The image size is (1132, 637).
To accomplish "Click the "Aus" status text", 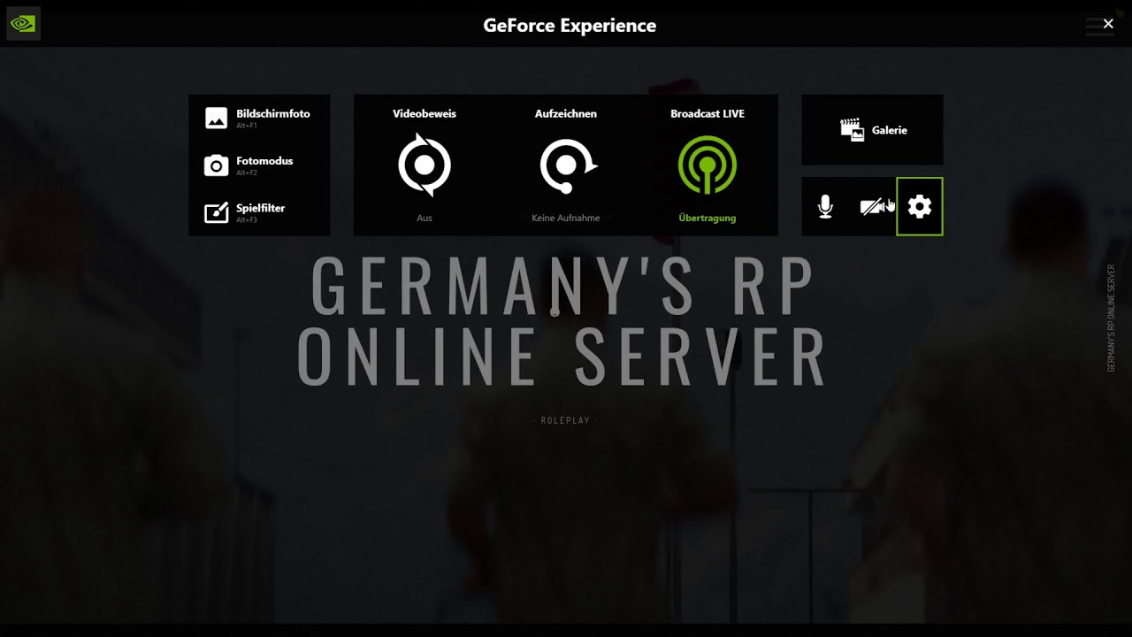I will click(424, 218).
